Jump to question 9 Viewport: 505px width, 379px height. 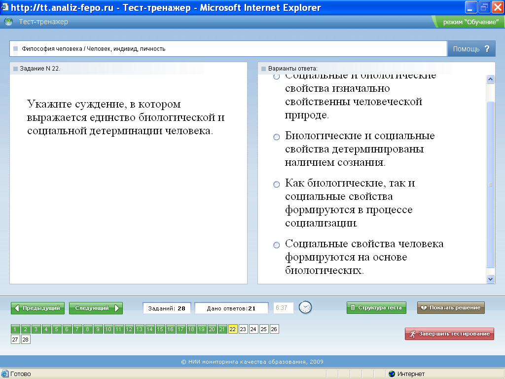(98, 329)
